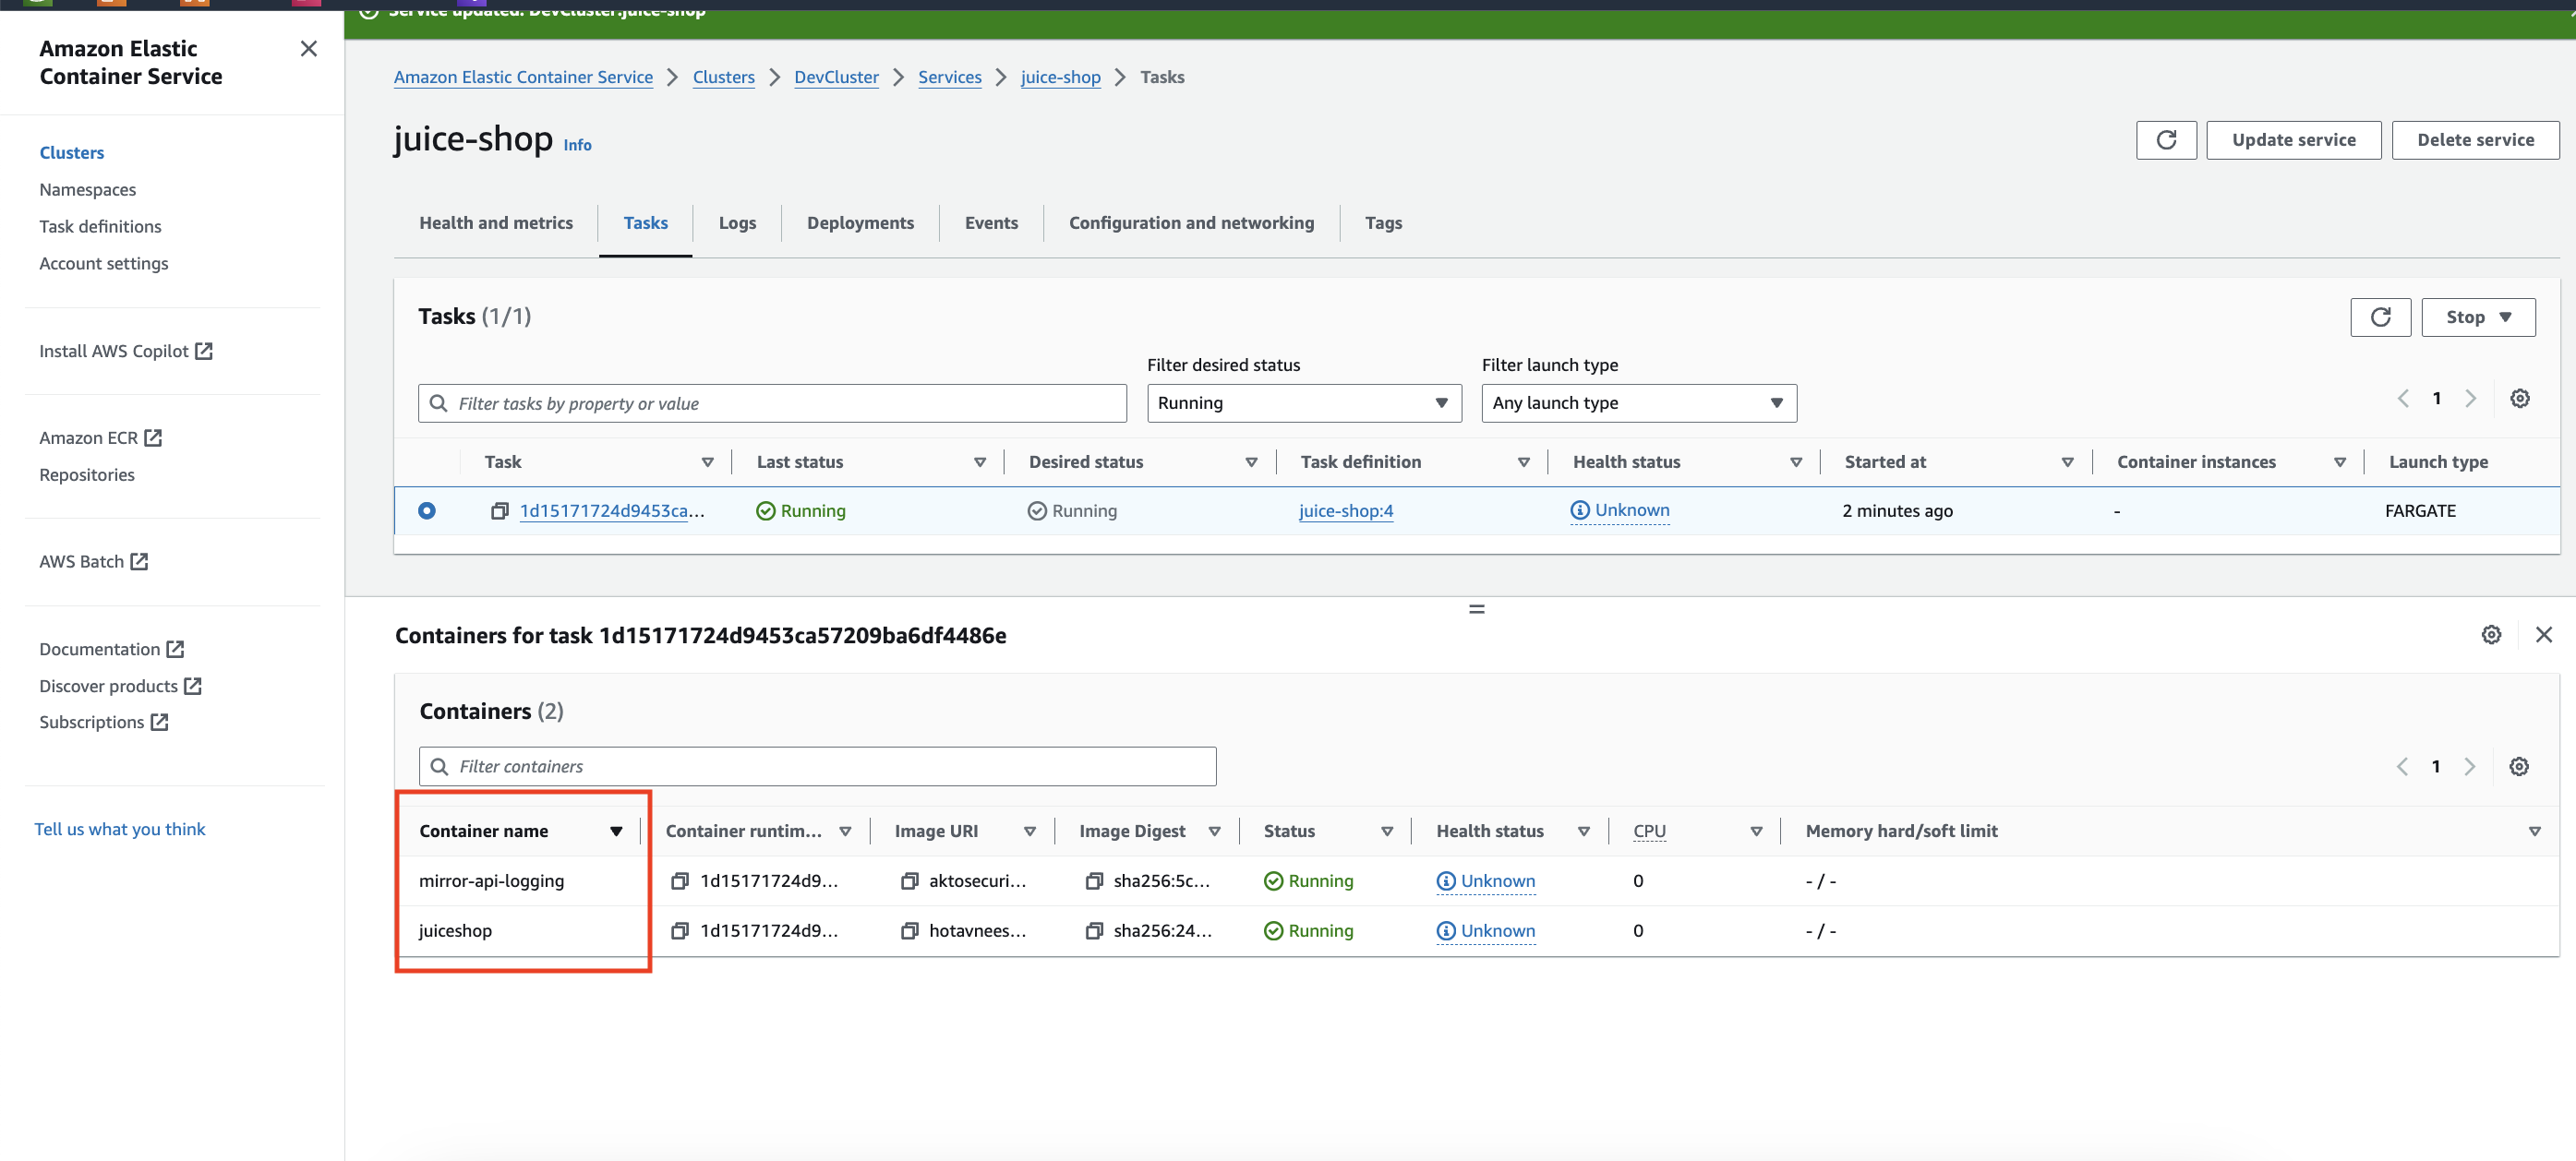Copy juiceshop container Image Digest
2576x1161 pixels.
pos(1093,930)
